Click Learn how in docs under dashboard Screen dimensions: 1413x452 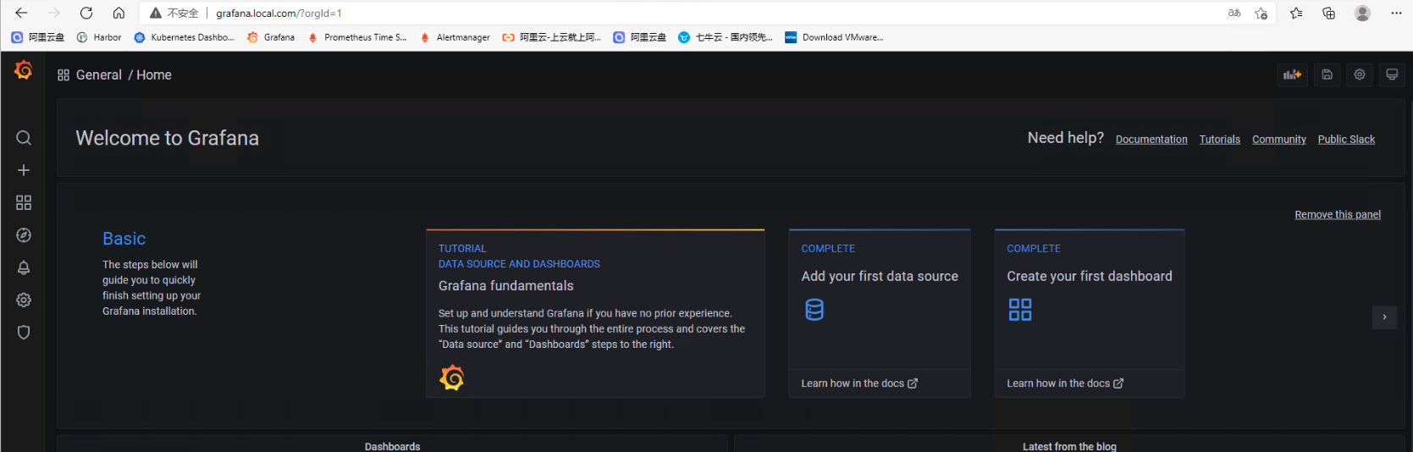1065,383
